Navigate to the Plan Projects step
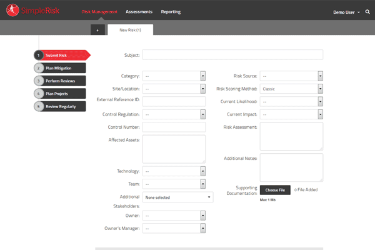Image resolution: width=375 pixels, height=250 pixels. coord(61,93)
